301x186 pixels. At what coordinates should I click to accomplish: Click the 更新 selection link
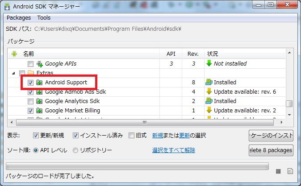click(x=184, y=136)
